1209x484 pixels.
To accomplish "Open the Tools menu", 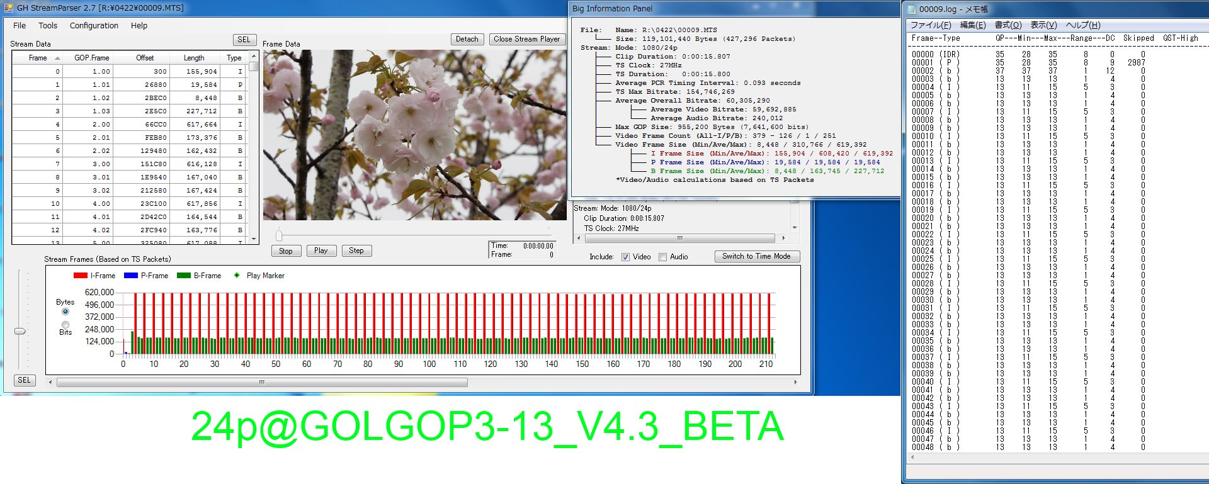I will point(48,26).
